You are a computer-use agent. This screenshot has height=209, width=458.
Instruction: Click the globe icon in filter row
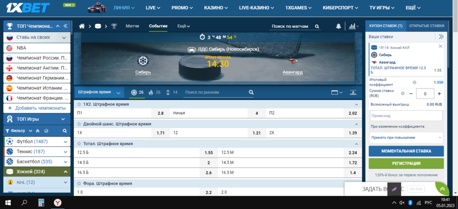tap(46, 131)
